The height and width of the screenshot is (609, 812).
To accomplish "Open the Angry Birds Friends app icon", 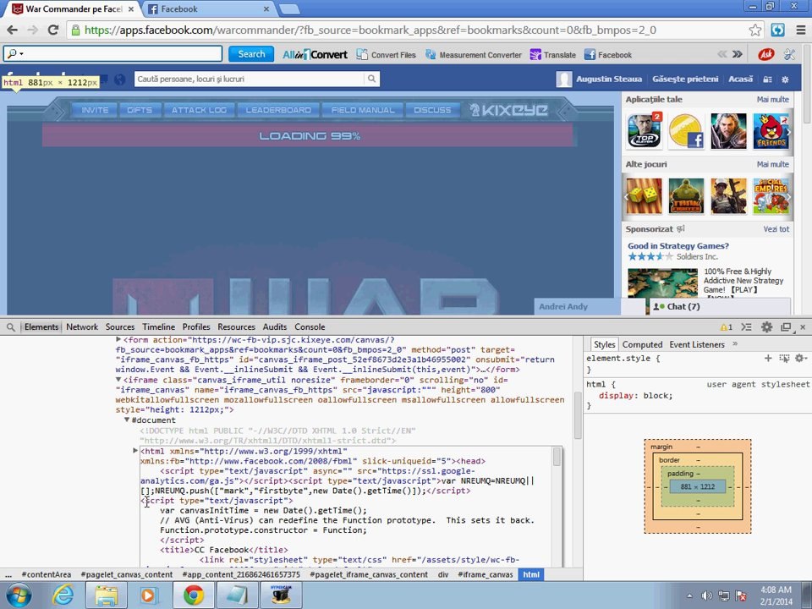I will click(771, 131).
